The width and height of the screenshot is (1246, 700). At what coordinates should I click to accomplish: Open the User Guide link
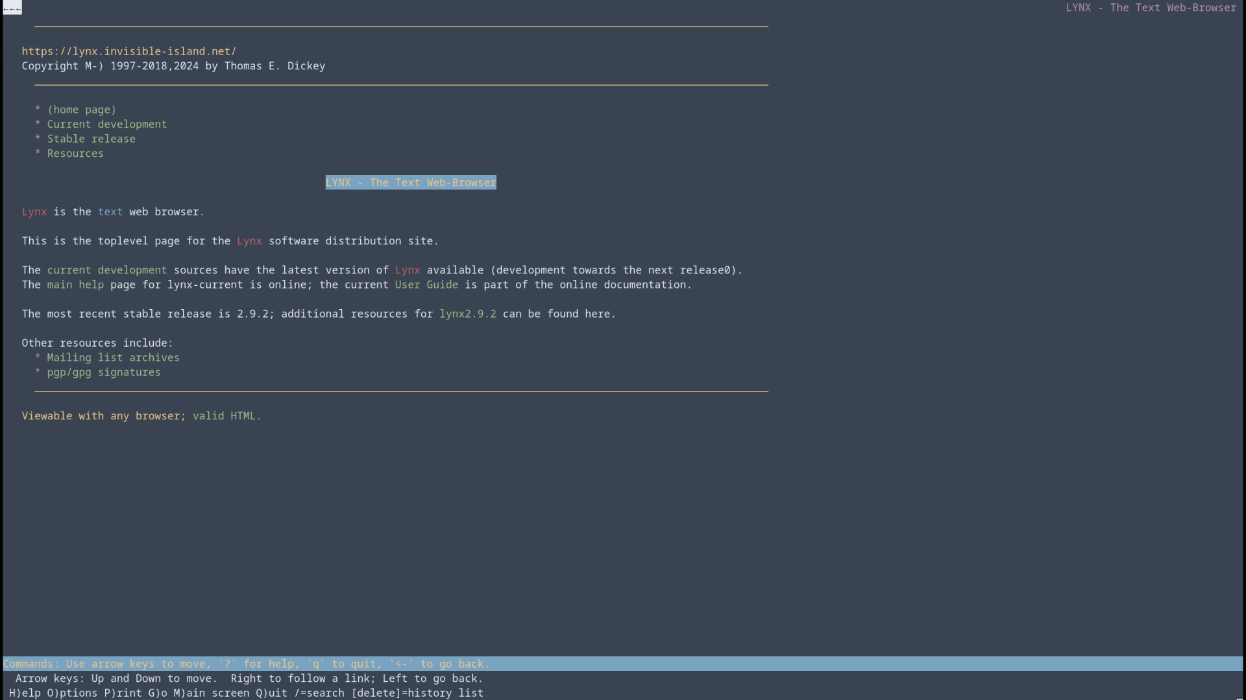tap(426, 285)
